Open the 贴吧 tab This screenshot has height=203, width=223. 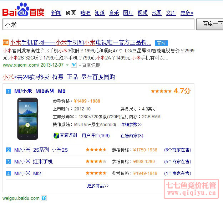pos(85,13)
